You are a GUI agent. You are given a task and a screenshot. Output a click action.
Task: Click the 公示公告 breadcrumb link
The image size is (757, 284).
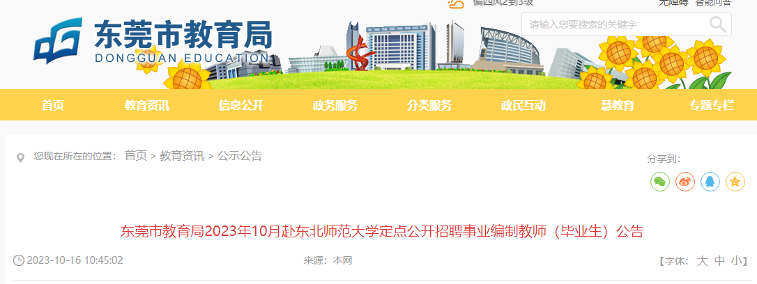click(240, 156)
